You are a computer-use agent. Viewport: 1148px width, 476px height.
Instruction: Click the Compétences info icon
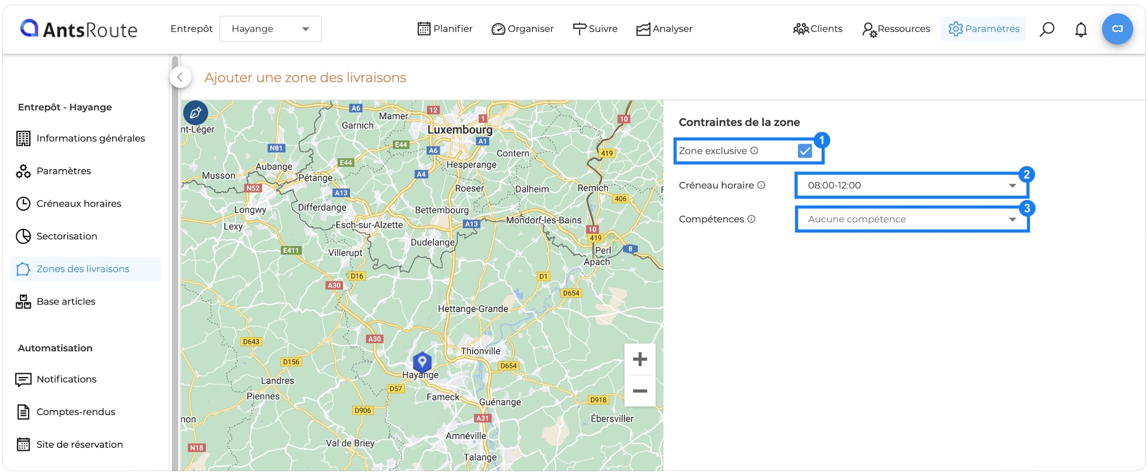coord(751,219)
